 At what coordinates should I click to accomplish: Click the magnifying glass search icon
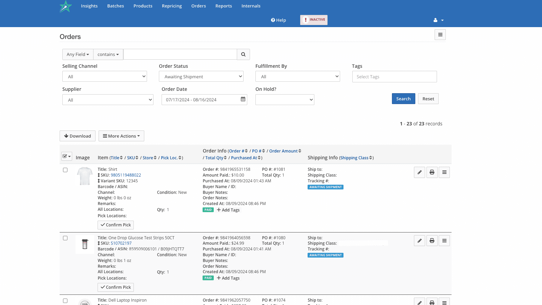[243, 54]
